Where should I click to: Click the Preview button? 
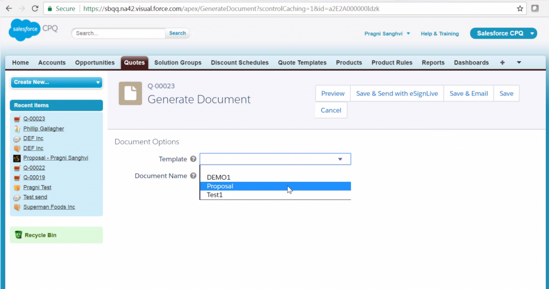click(332, 93)
